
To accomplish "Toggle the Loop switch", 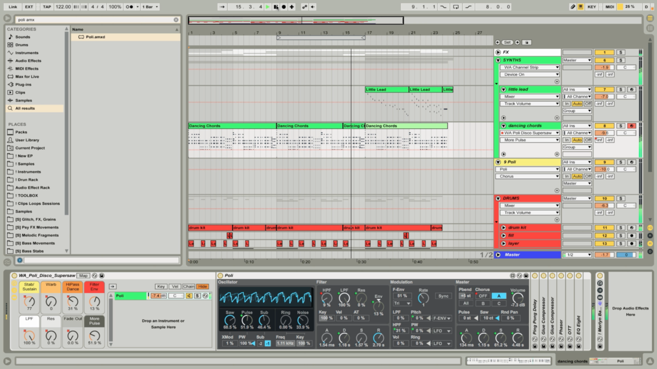I will (455, 7).
